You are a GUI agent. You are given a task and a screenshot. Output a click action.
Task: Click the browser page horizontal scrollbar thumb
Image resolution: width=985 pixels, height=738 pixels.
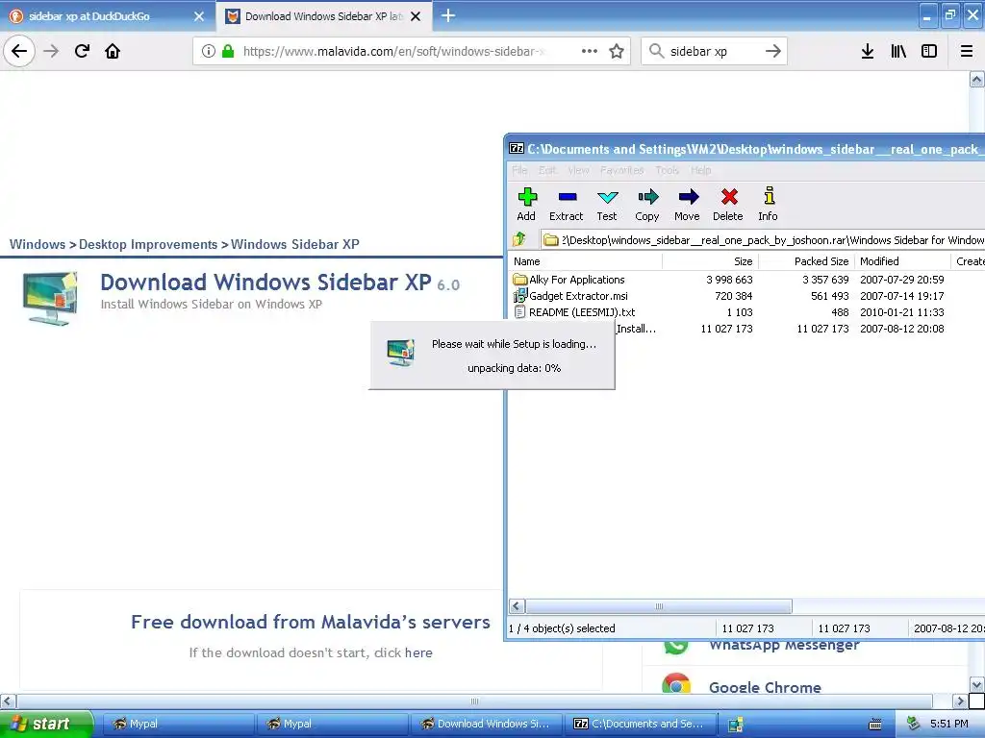pos(474,701)
